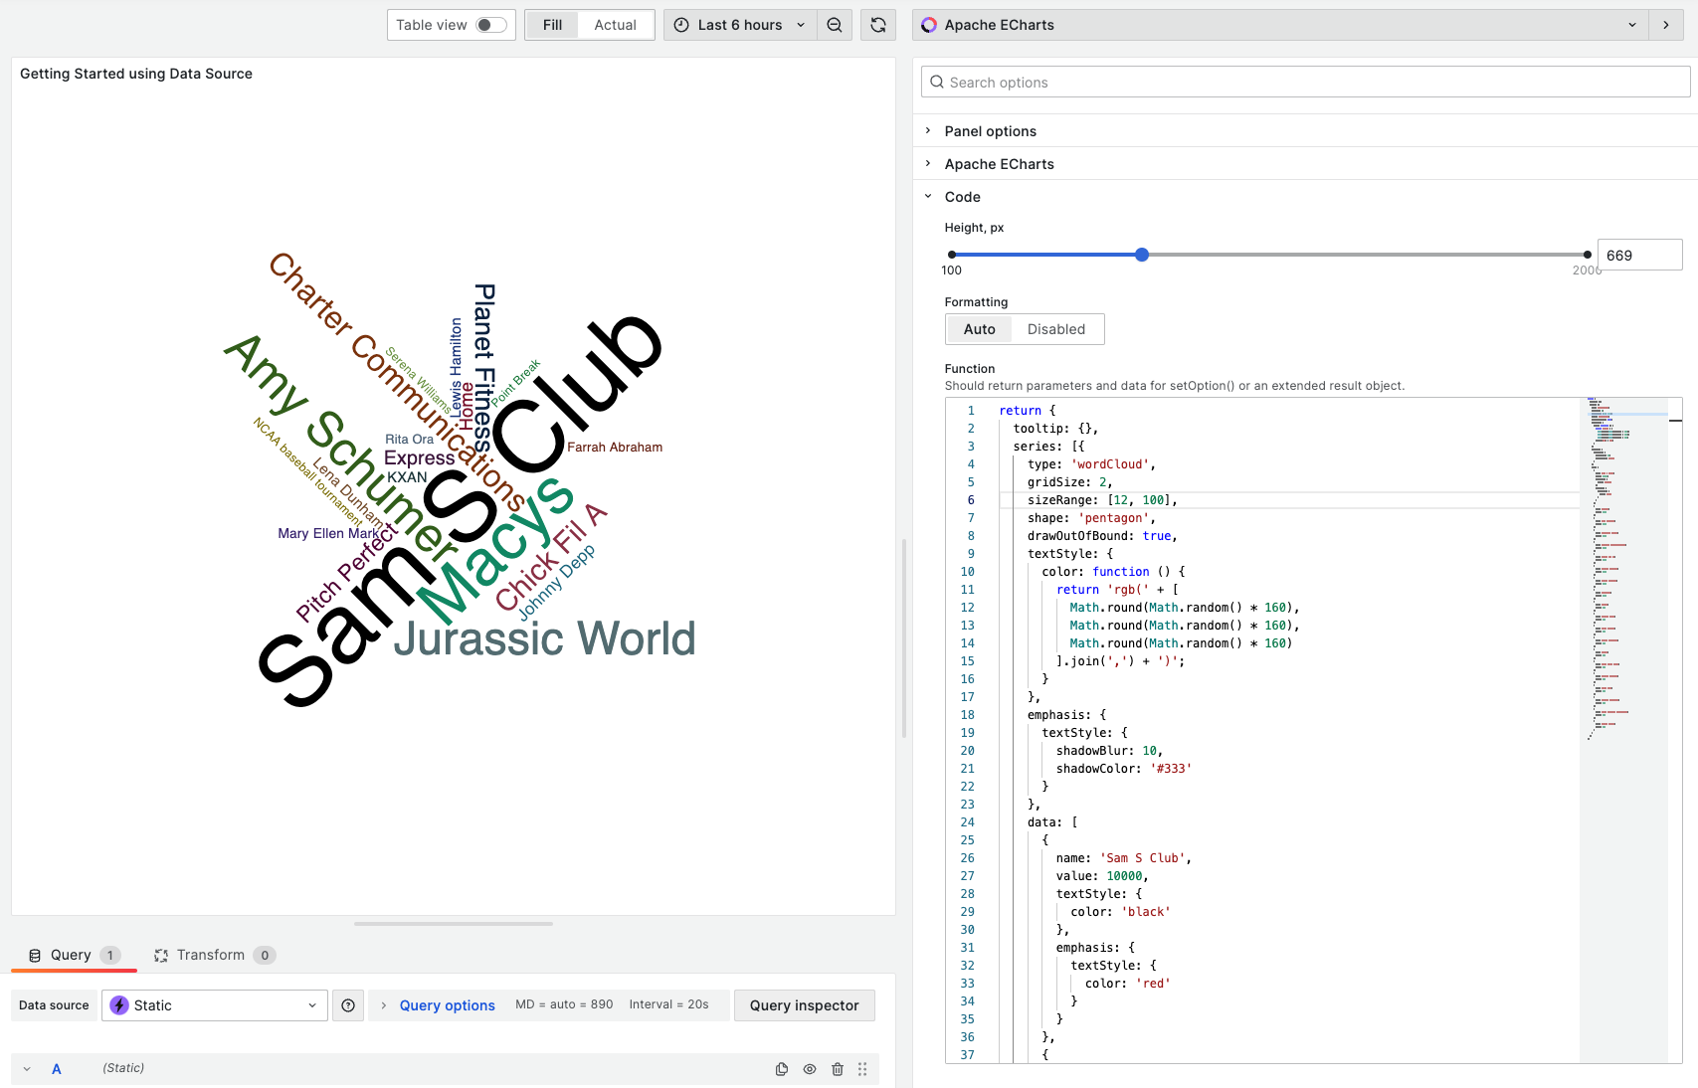Image resolution: width=1698 pixels, height=1088 pixels.
Task: Hide query A with the eye icon
Action: click(x=810, y=1068)
